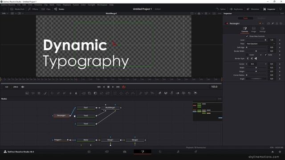The height and width of the screenshot is (160, 285).
Task: Switch to the Color page icon
Action: pos(160,152)
